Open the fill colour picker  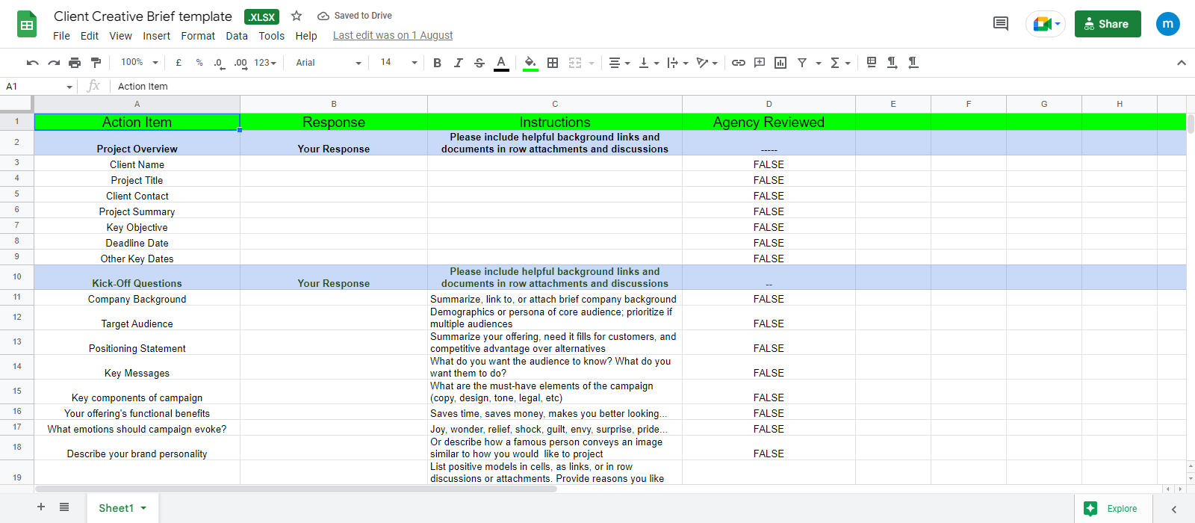530,63
